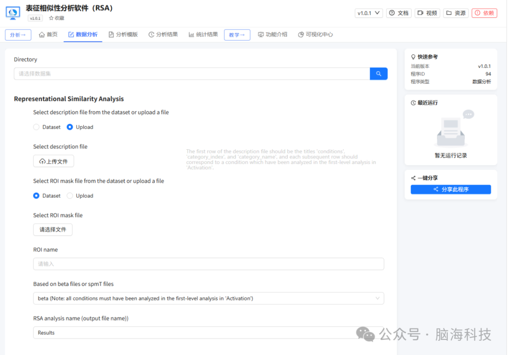
Task: Select Upload radio for ROI mask file
Action: point(70,196)
